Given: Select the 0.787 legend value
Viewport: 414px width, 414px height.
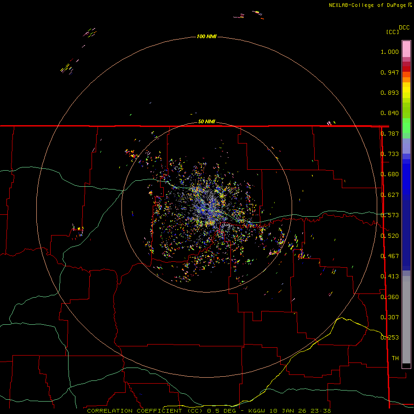Looking at the screenshot, I should point(390,133).
